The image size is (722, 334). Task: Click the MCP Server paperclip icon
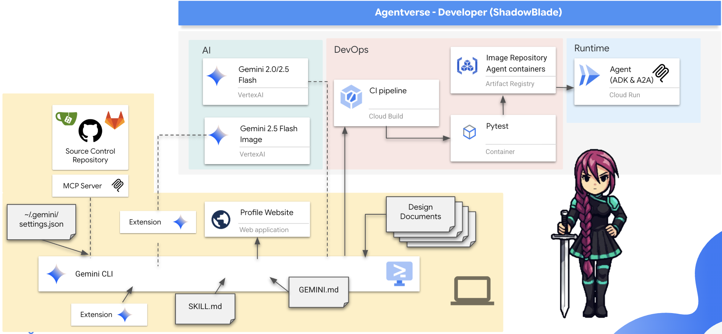pyautogui.click(x=118, y=185)
